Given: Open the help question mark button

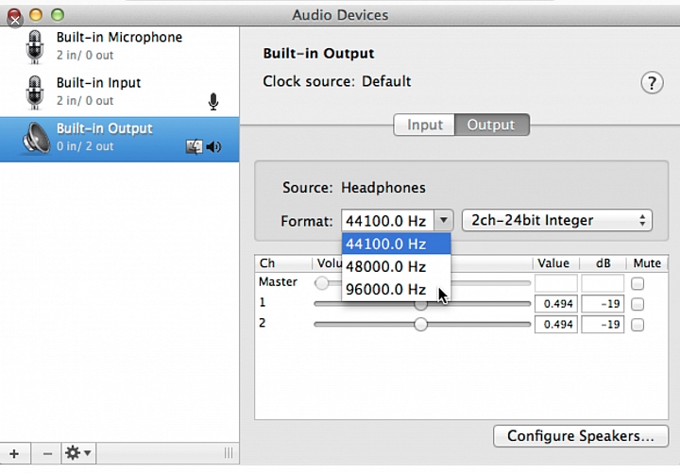Looking at the screenshot, I should point(652,83).
